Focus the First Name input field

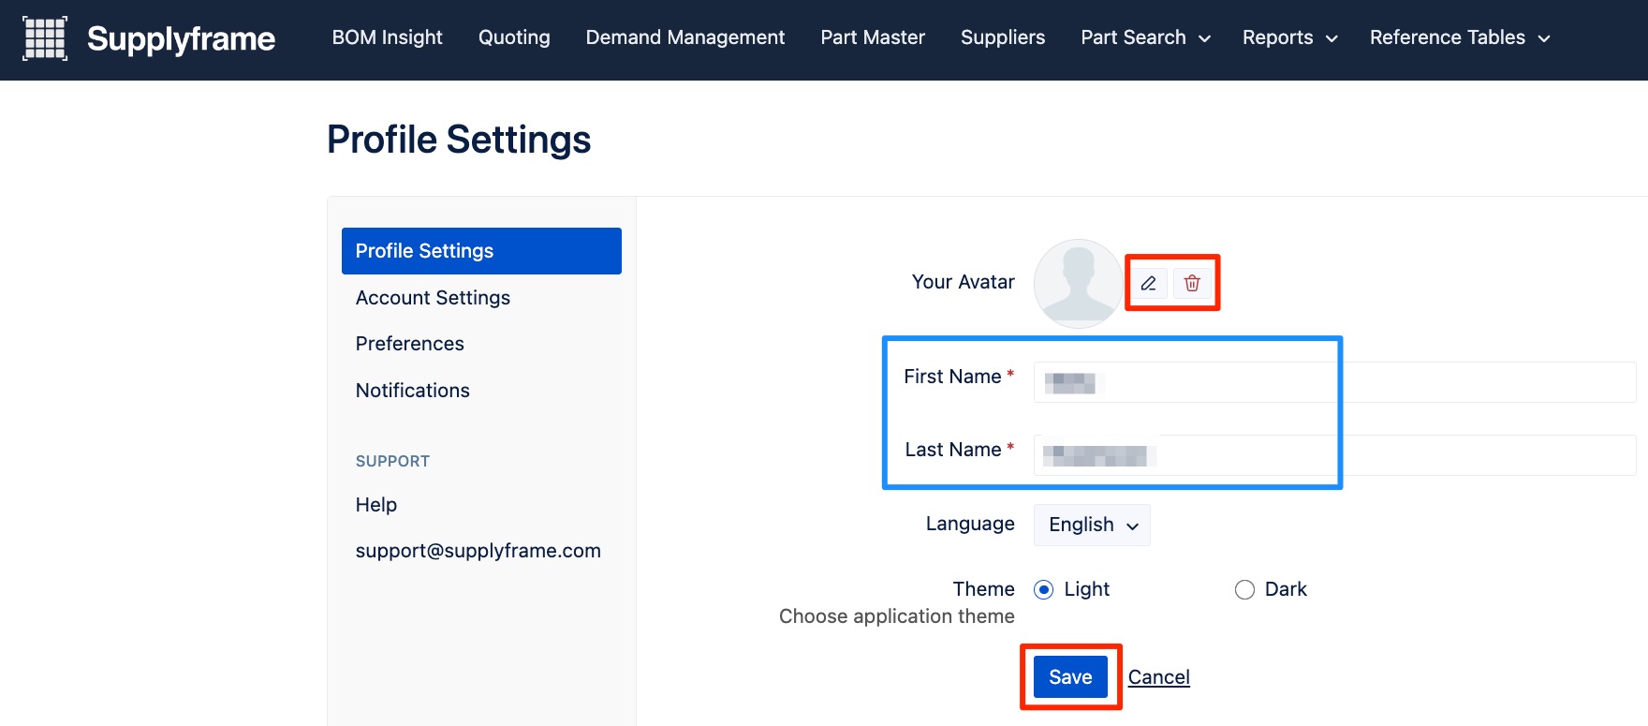(1334, 382)
